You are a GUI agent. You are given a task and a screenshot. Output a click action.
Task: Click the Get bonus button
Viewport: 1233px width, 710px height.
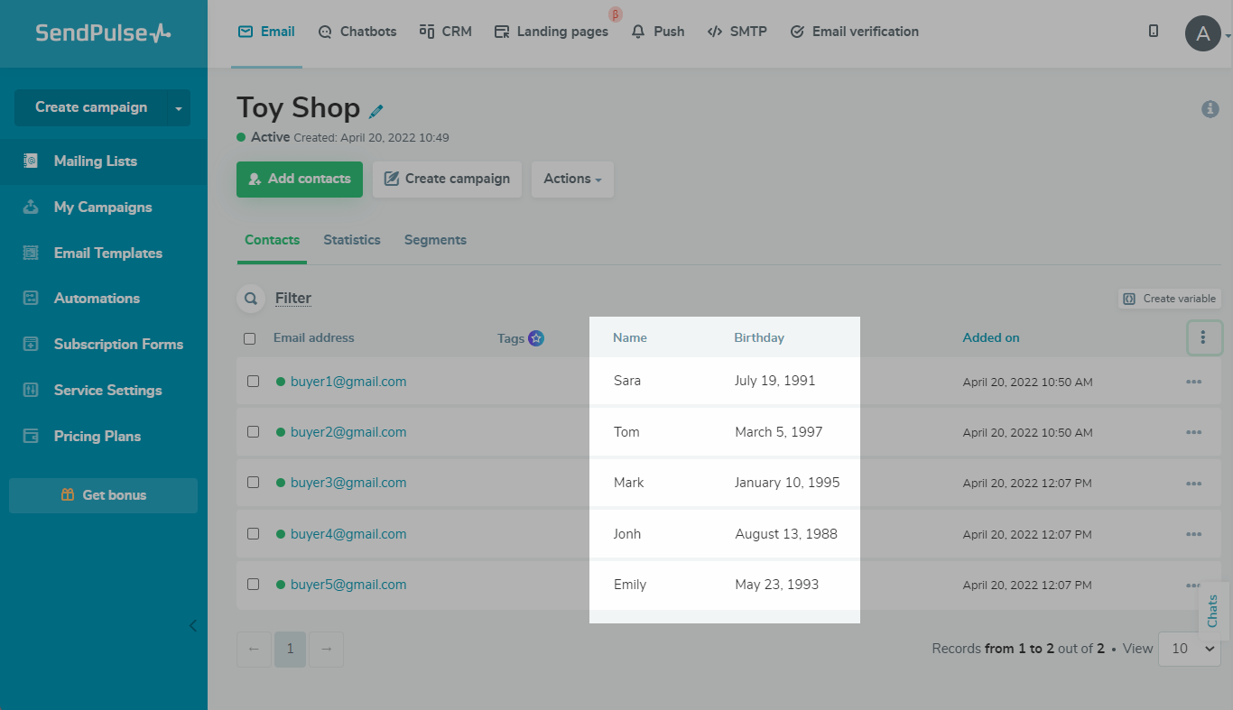click(x=103, y=495)
